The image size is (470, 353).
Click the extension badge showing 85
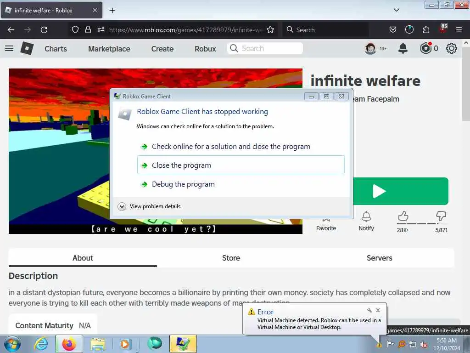pyautogui.click(x=443, y=28)
